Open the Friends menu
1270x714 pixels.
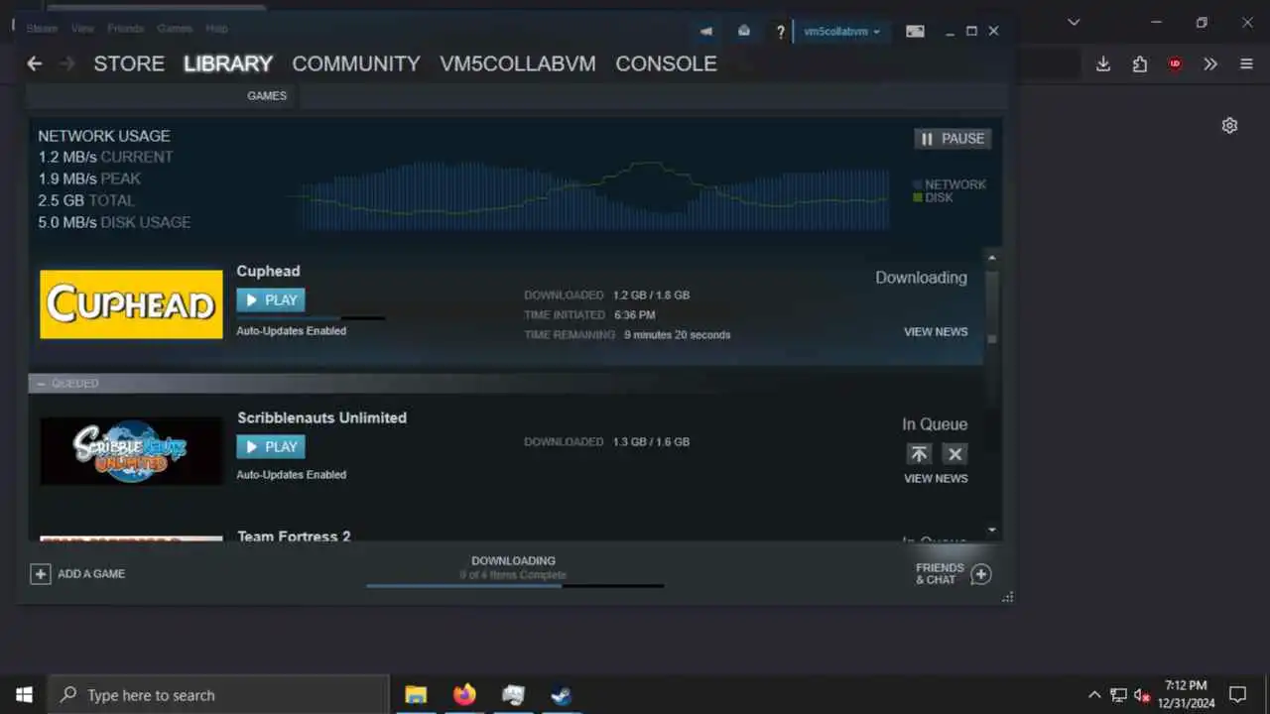pos(125,29)
